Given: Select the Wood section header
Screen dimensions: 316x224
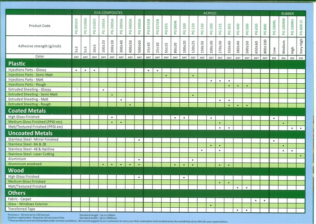Looking at the screenshot, I should (x=16, y=170).
